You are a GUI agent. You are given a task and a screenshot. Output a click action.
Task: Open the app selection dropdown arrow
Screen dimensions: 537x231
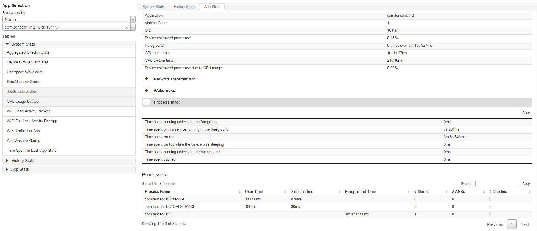(133, 27)
